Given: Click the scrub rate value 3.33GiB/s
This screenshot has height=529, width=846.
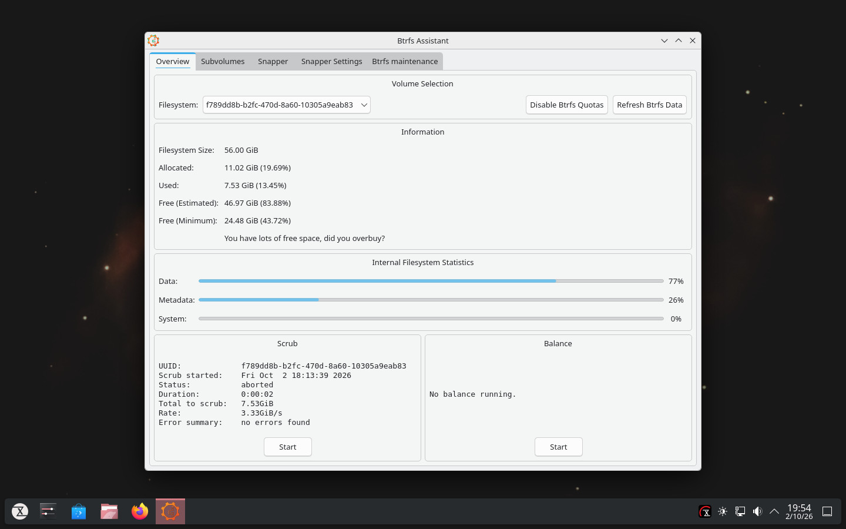Looking at the screenshot, I should 262,413.
